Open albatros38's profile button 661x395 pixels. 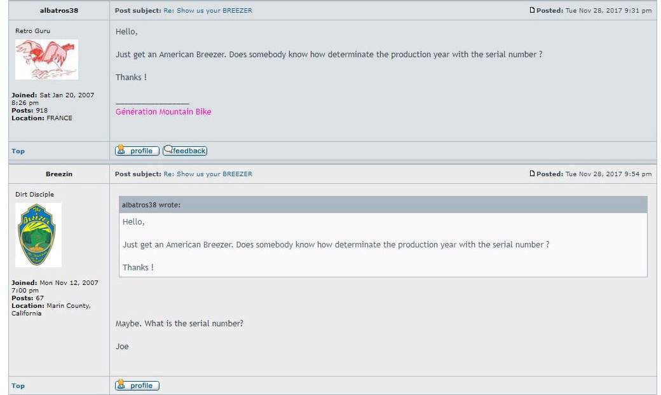click(x=137, y=151)
